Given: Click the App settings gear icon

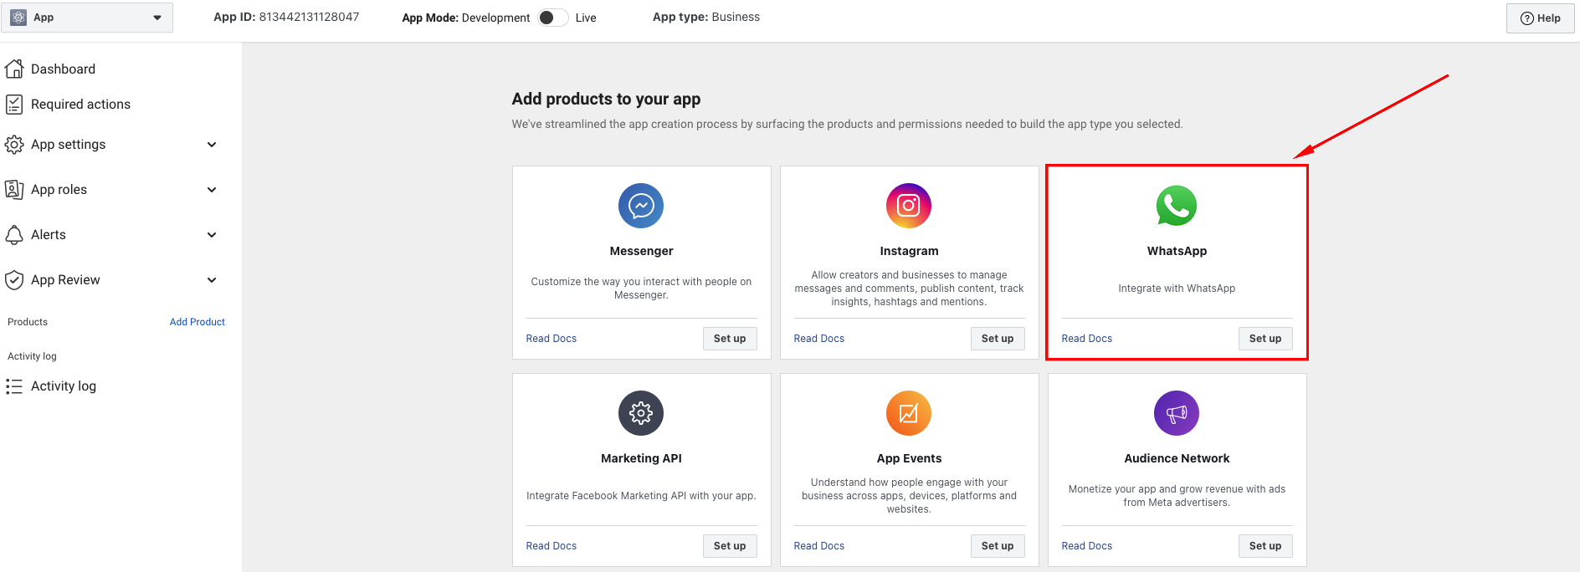Looking at the screenshot, I should point(14,145).
